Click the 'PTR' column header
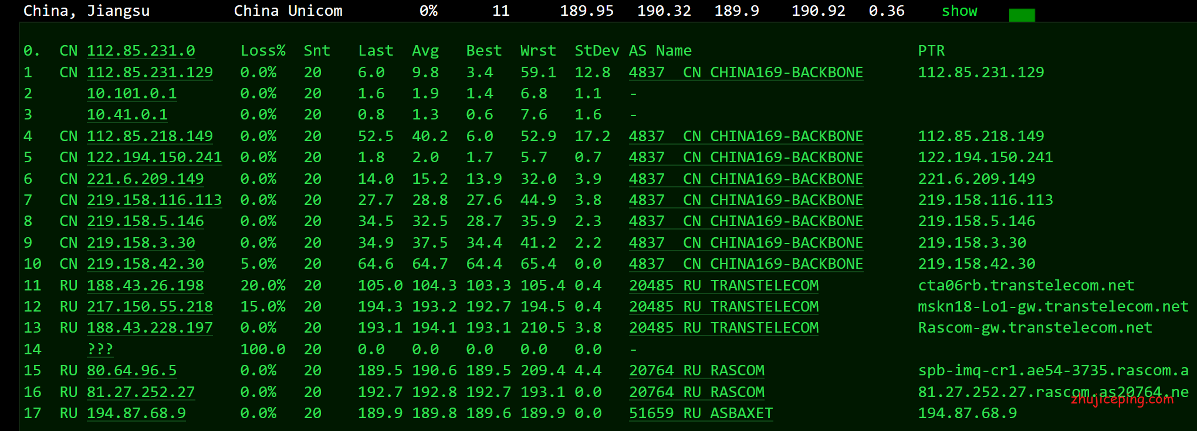This screenshot has width=1197, height=431. click(931, 51)
